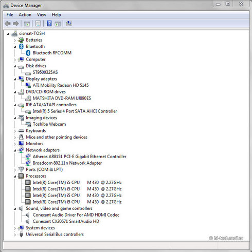Open the File menu
Image resolution: width=252 pixels, height=252 pixels.
click(10, 15)
